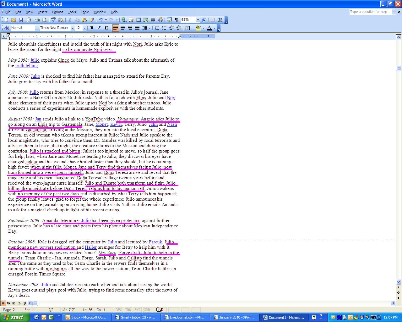Image resolution: width=402 pixels, height=322 pixels.
Task: Insert Hyperlink using the globe icon
Action: 124,20
